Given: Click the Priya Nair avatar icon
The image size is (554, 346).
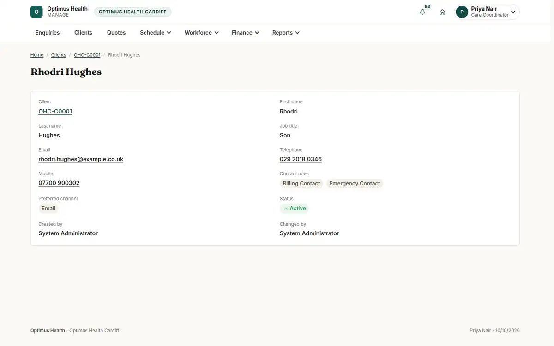Looking at the screenshot, I should 462,12.
